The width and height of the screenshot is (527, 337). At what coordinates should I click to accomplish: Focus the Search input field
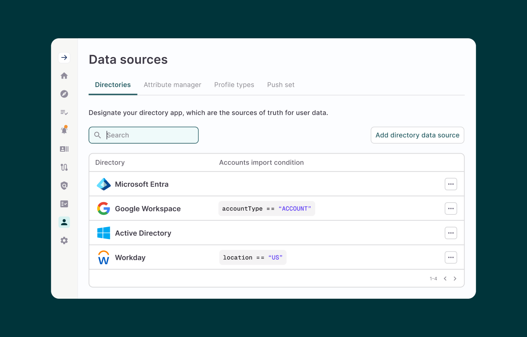(144, 135)
